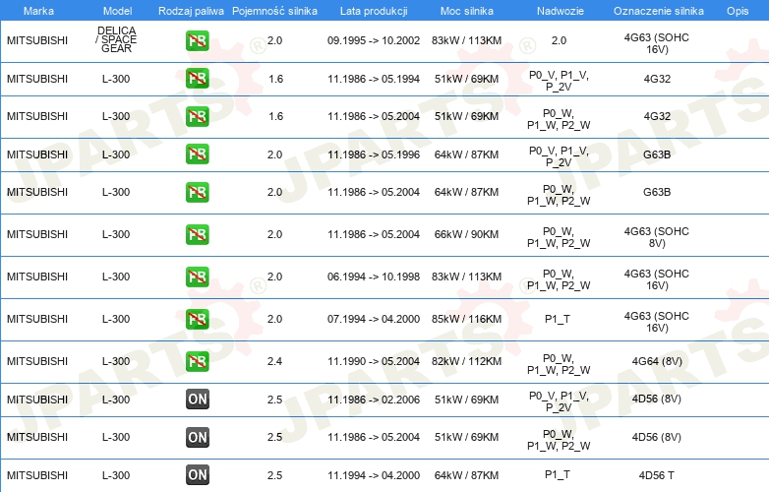Click the petrol icon in the 85kW / 116KM row

point(197,319)
